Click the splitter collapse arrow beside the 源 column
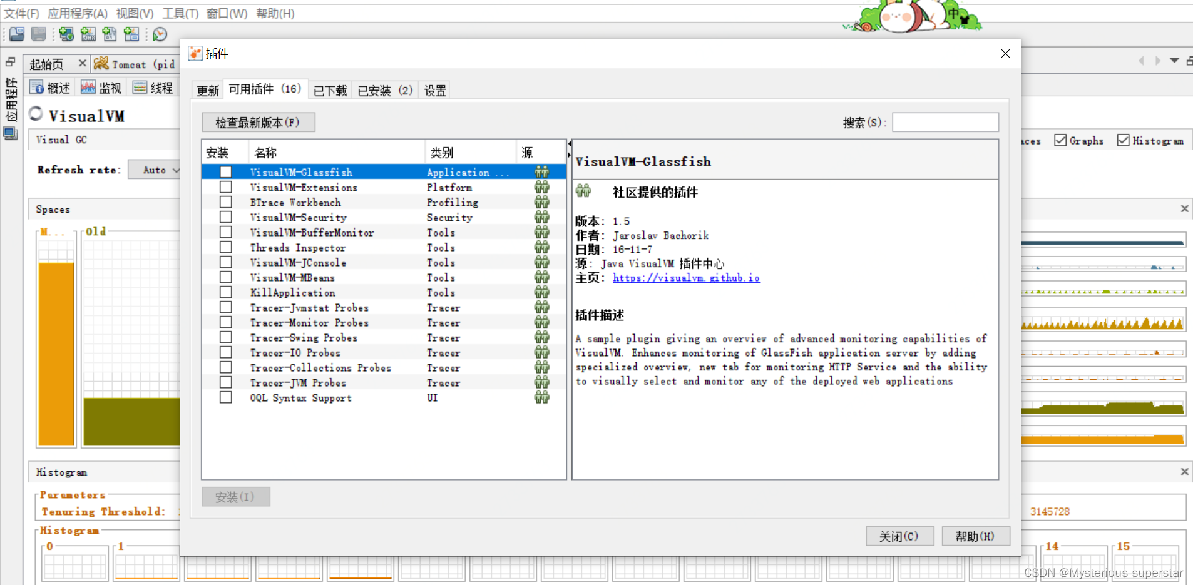Screen dimensions: 1193x585 (569, 145)
